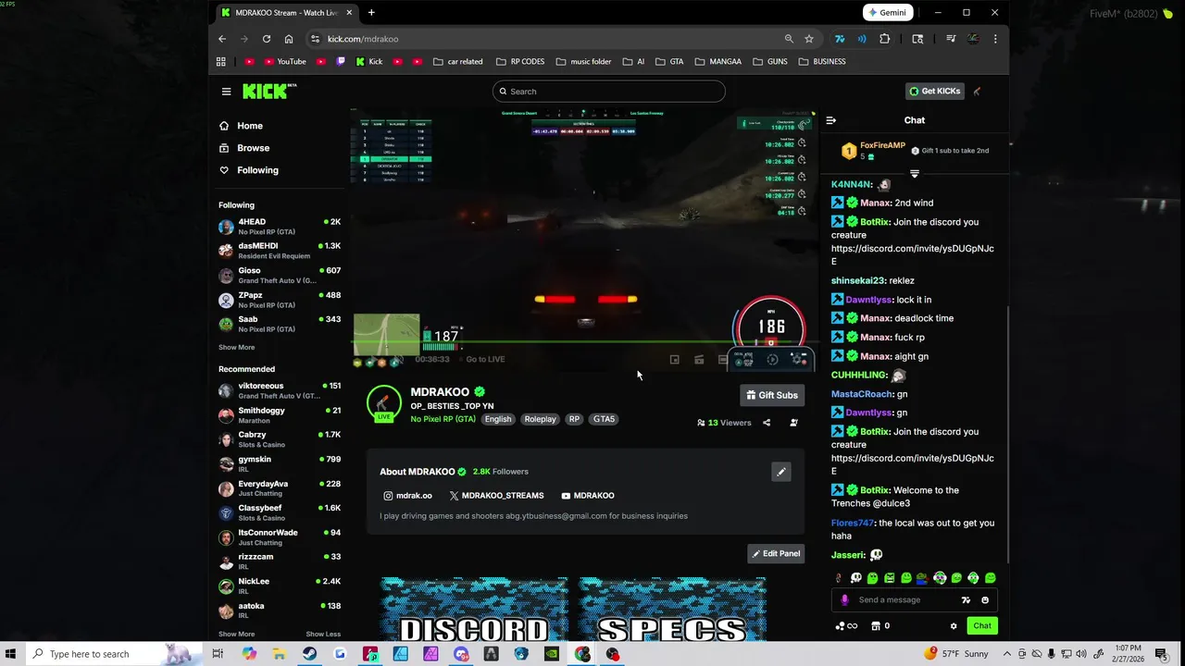The width and height of the screenshot is (1185, 666).
Task: Open EverydayAva's Just Chatting stream
Action: pos(280,488)
